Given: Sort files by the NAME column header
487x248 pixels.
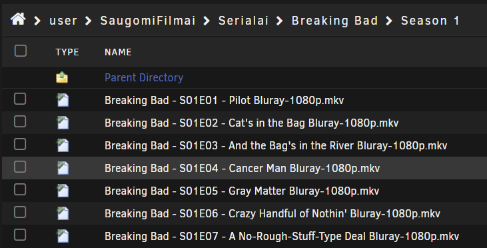Looking at the screenshot, I should click(x=118, y=52).
